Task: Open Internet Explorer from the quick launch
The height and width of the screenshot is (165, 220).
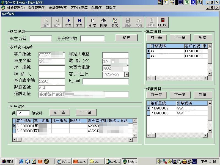Action: click(21, 161)
